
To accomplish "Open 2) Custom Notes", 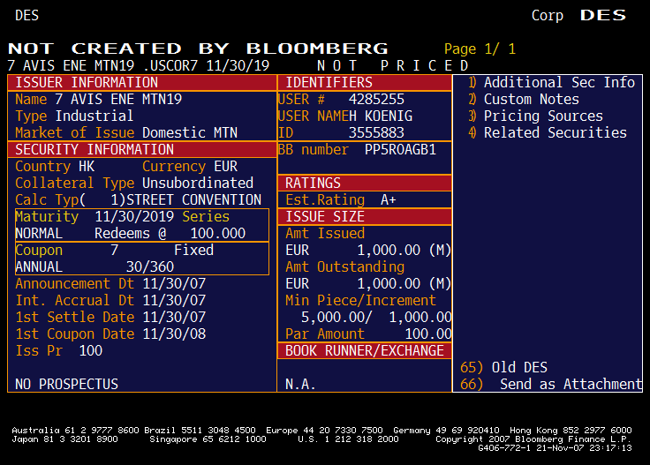I will click(524, 100).
